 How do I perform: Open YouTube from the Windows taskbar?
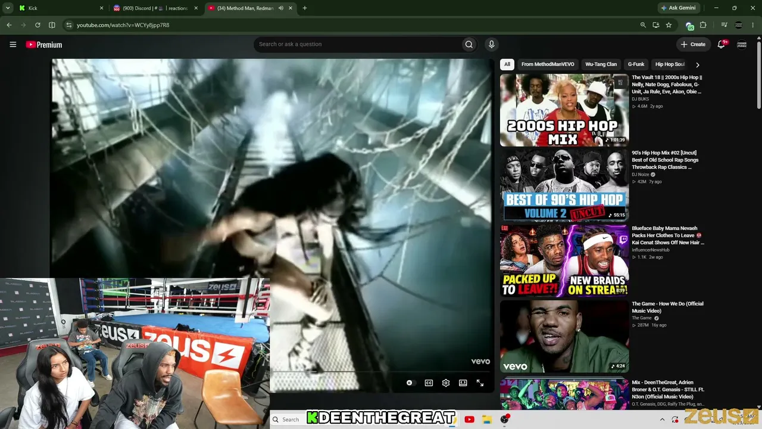(x=469, y=419)
